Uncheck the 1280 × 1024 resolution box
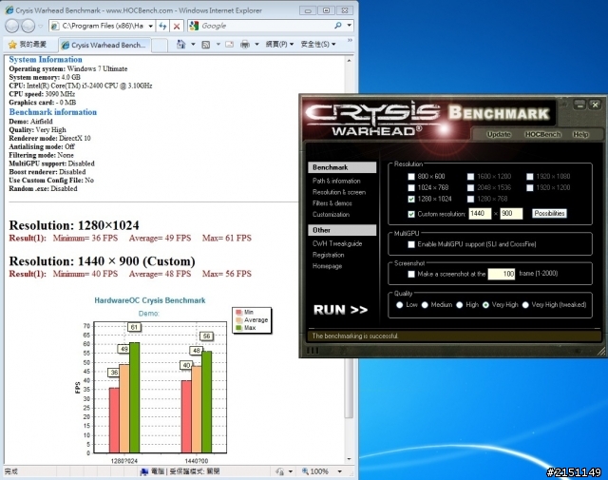 click(x=411, y=199)
